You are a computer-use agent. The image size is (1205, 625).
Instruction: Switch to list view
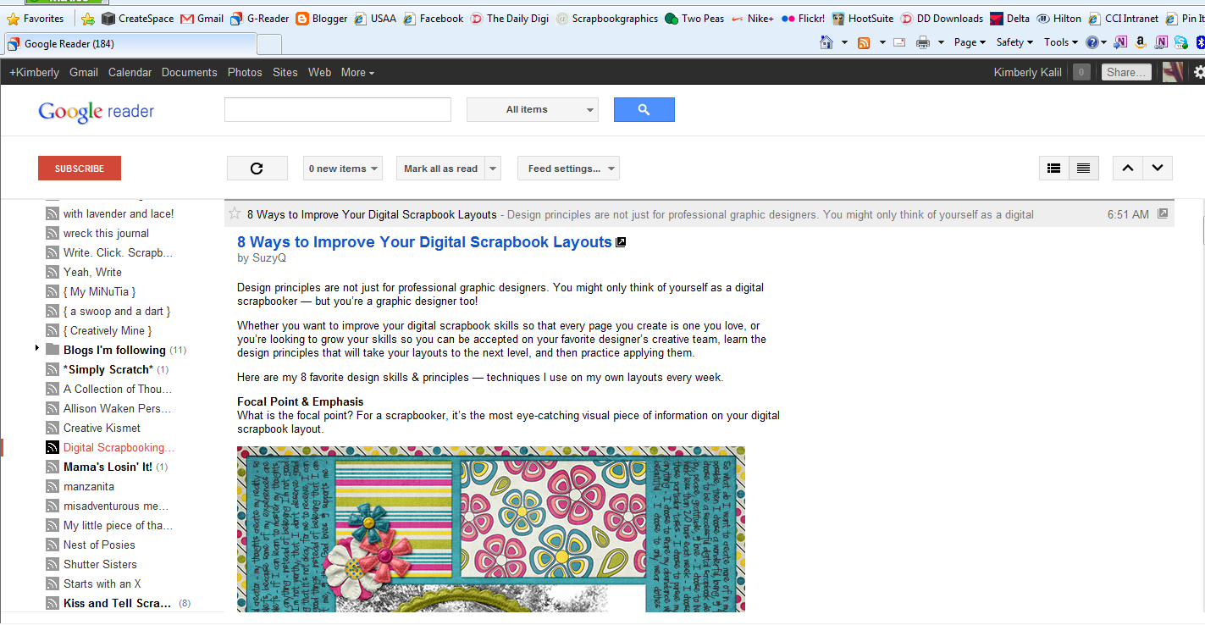1083,169
